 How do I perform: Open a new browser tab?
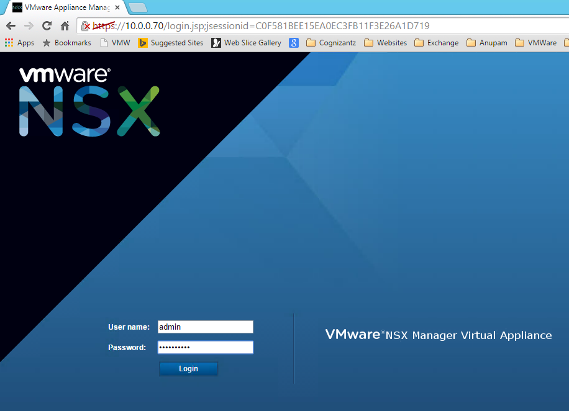(137, 7)
